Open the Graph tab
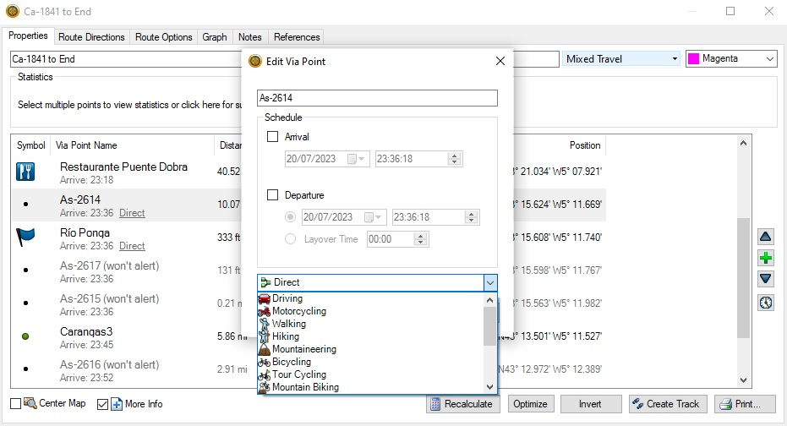Viewport: 787px width, 426px height. (215, 37)
